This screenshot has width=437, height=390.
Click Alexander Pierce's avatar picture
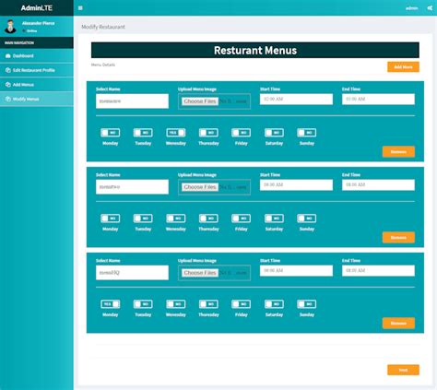(x=10, y=27)
